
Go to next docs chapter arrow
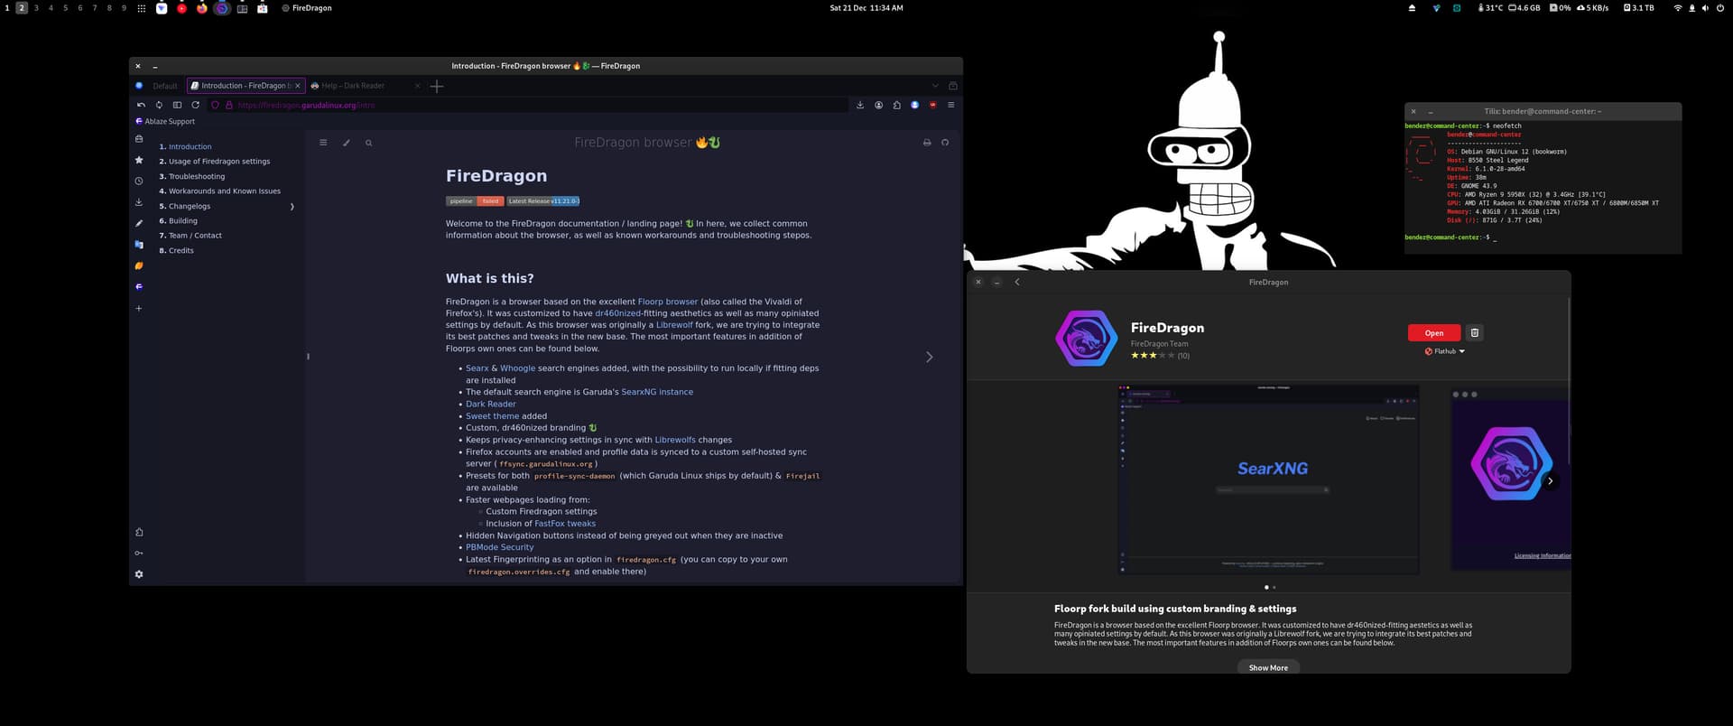(930, 357)
